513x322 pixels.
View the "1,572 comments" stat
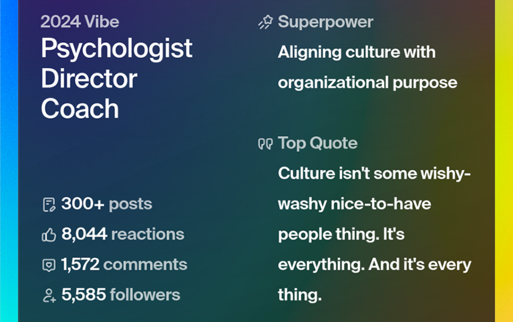pyautogui.click(x=124, y=265)
